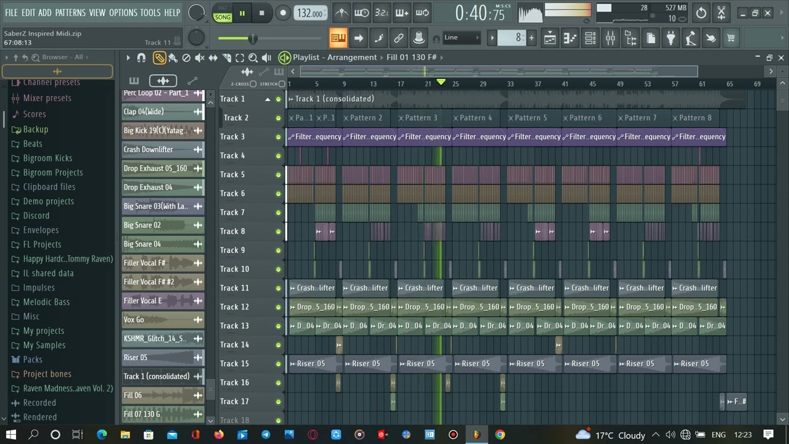Enable the metronome

341,12
